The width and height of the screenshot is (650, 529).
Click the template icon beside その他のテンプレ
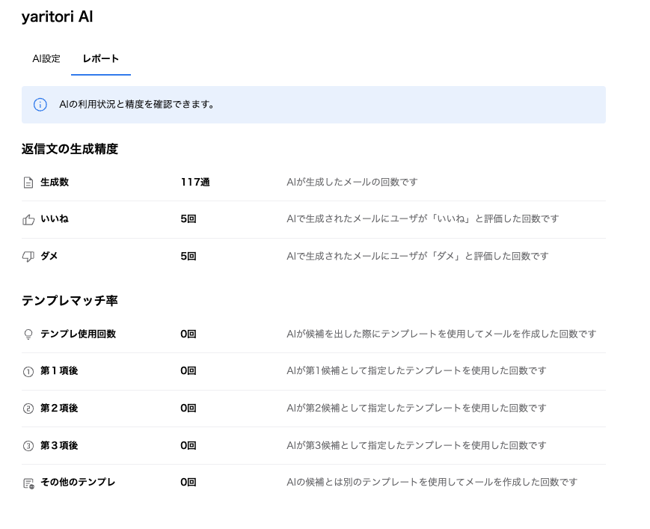click(x=28, y=483)
